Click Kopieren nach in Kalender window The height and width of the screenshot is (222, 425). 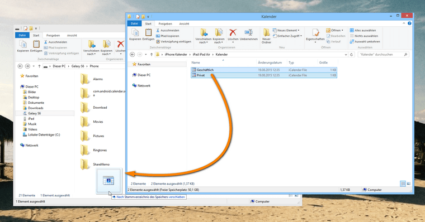pyautogui.click(x=219, y=36)
